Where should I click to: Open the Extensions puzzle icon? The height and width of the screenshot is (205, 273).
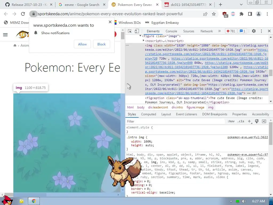242,14
